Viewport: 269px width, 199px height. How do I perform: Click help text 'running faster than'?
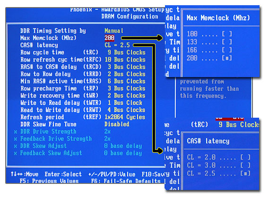pyautogui.click(x=209, y=89)
